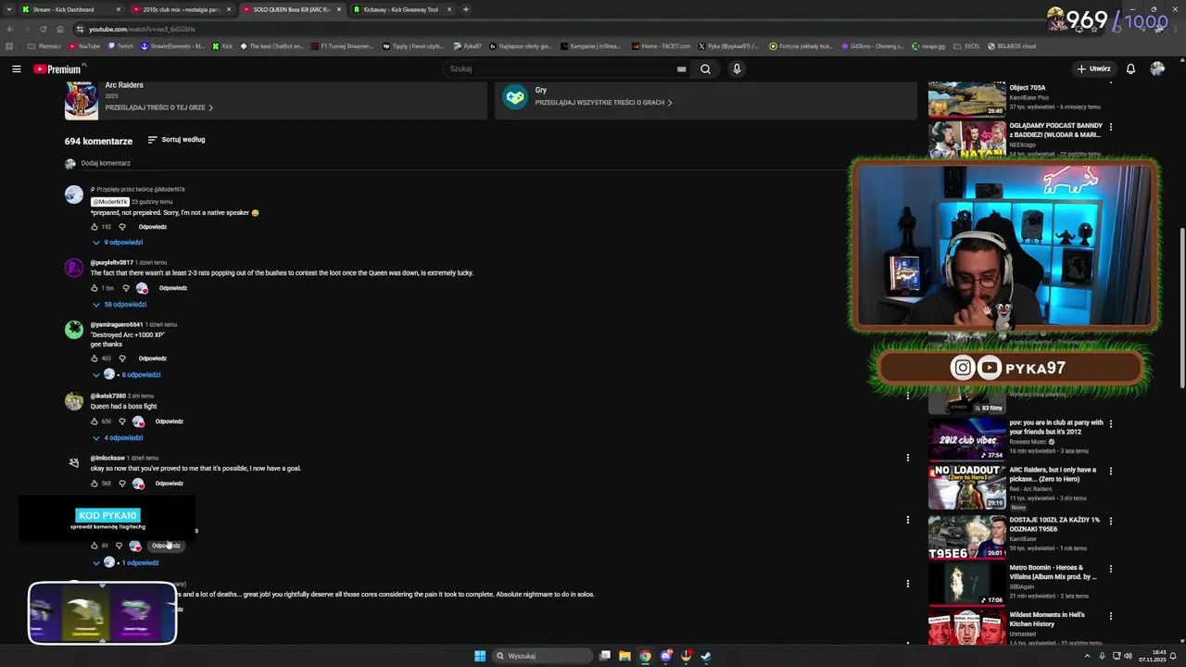Switch to 2010s club mix tab
The image size is (1186, 667).
coord(182,9)
